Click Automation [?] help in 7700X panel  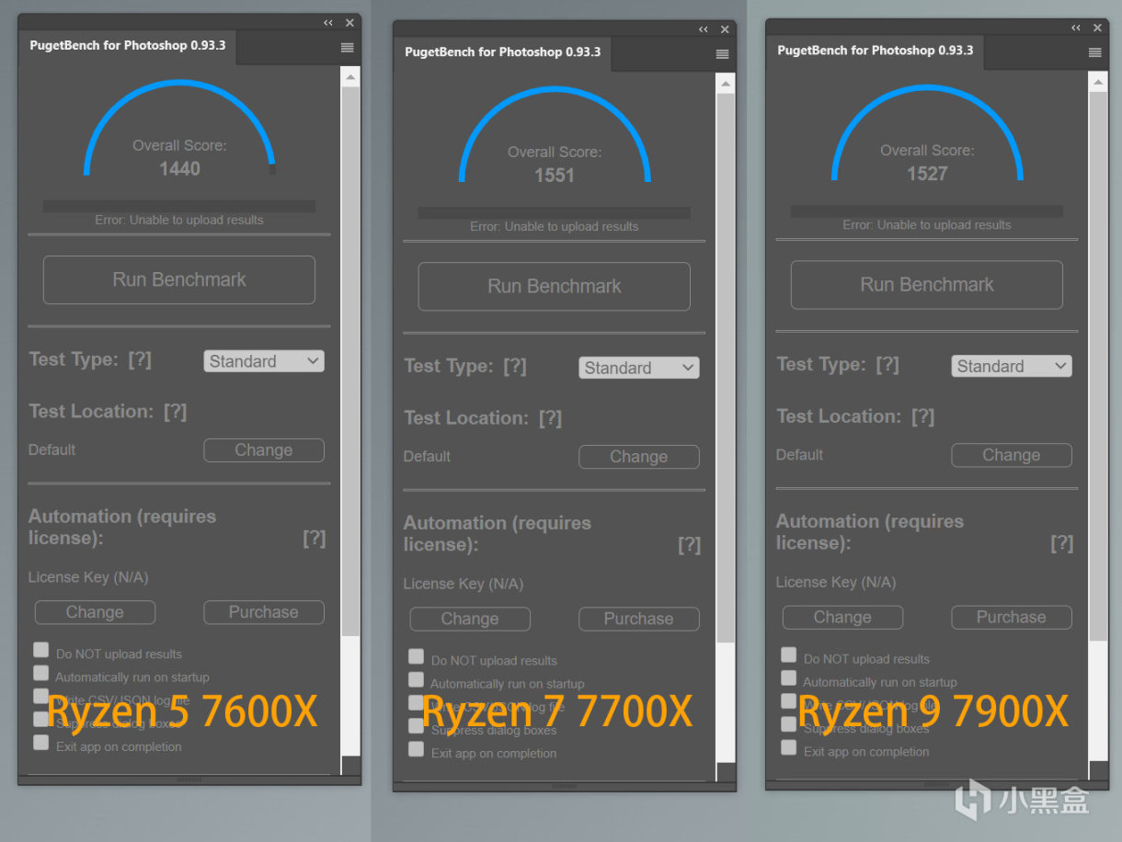(x=690, y=545)
